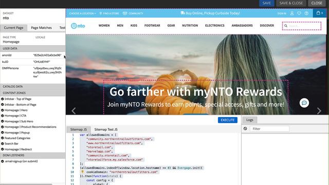Select the Logs tab
This screenshot has width=329, height=185.
click(250, 120)
